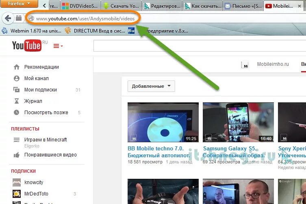Click the home icon next to Рекомендации
Viewport: 306px width, 204px height.
(17, 67)
